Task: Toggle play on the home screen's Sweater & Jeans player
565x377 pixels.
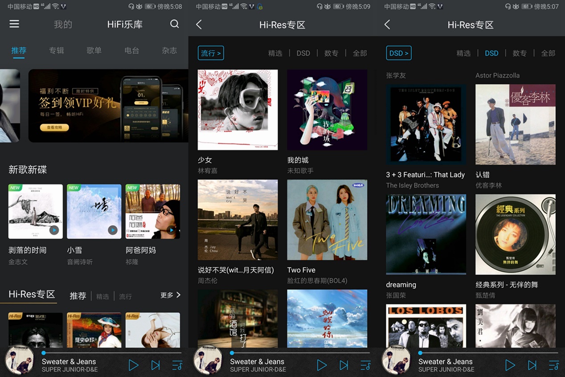Action: [133, 365]
